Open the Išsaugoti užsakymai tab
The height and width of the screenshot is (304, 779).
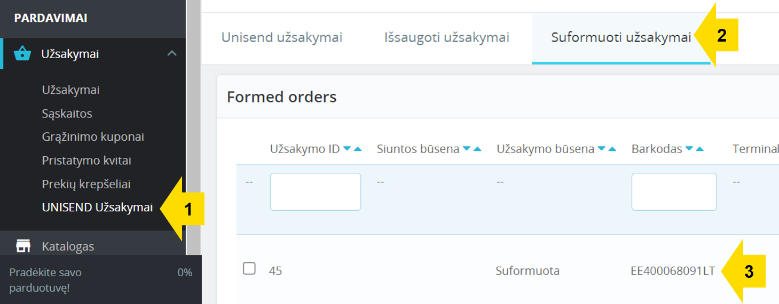(x=447, y=38)
